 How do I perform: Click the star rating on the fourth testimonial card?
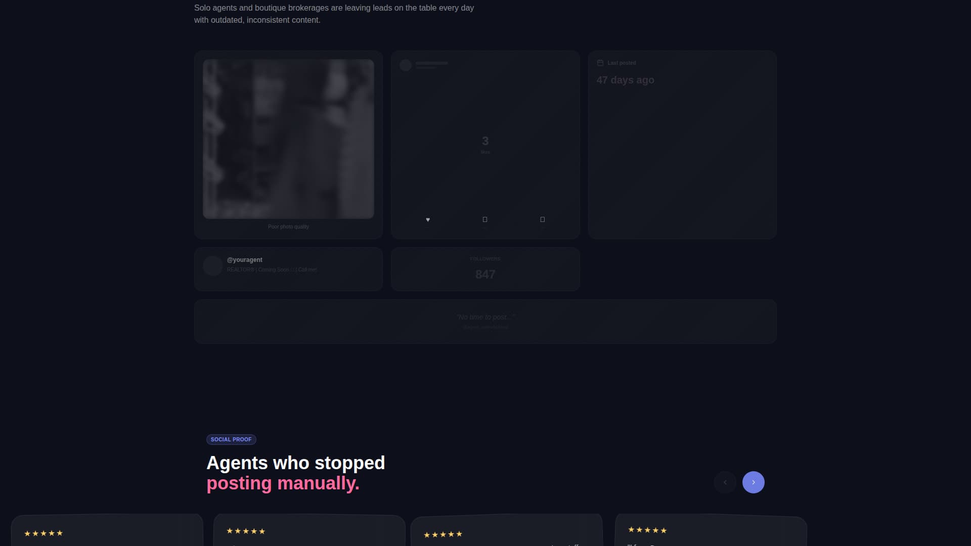[x=647, y=530]
